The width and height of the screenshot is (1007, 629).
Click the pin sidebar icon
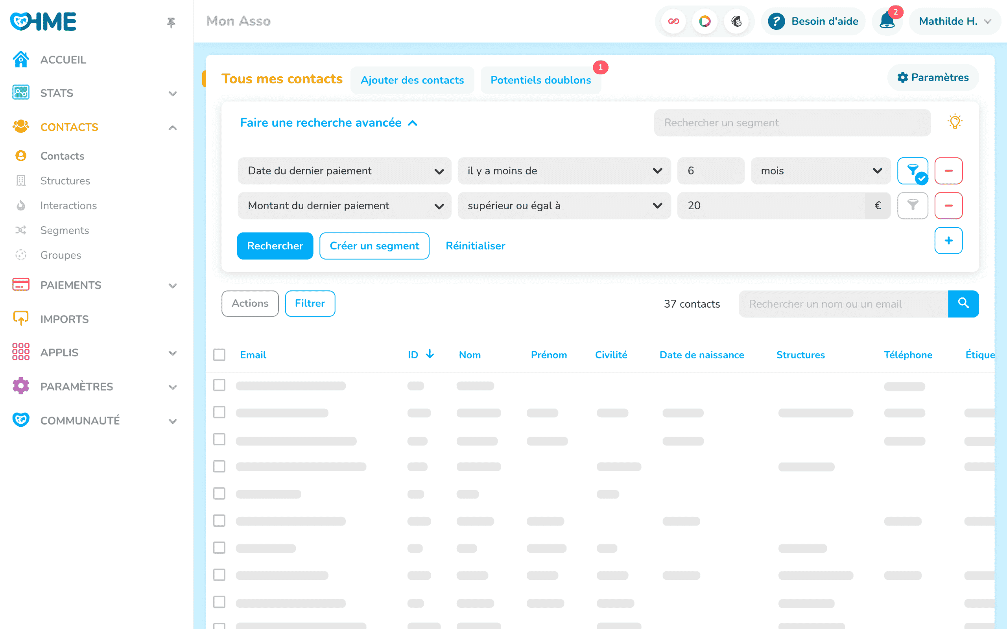pyautogui.click(x=171, y=22)
